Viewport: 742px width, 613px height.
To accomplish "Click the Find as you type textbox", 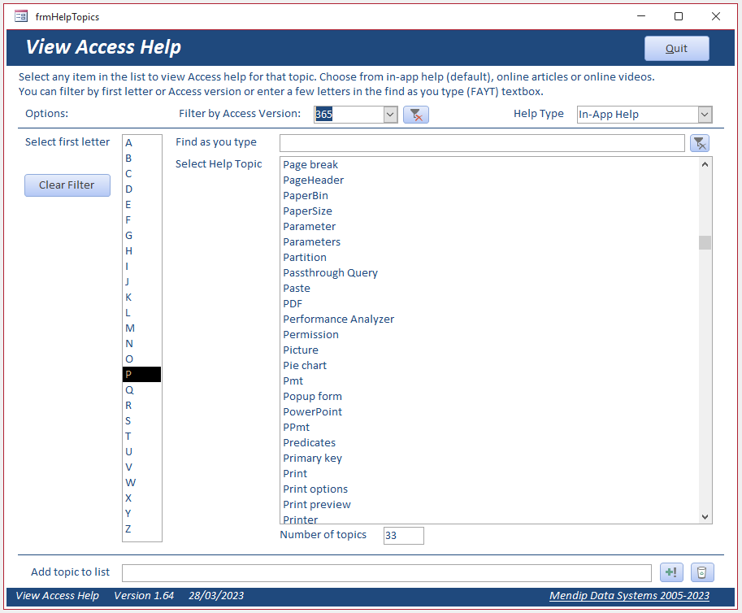I will pyautogui.click(x=482, y=143).
